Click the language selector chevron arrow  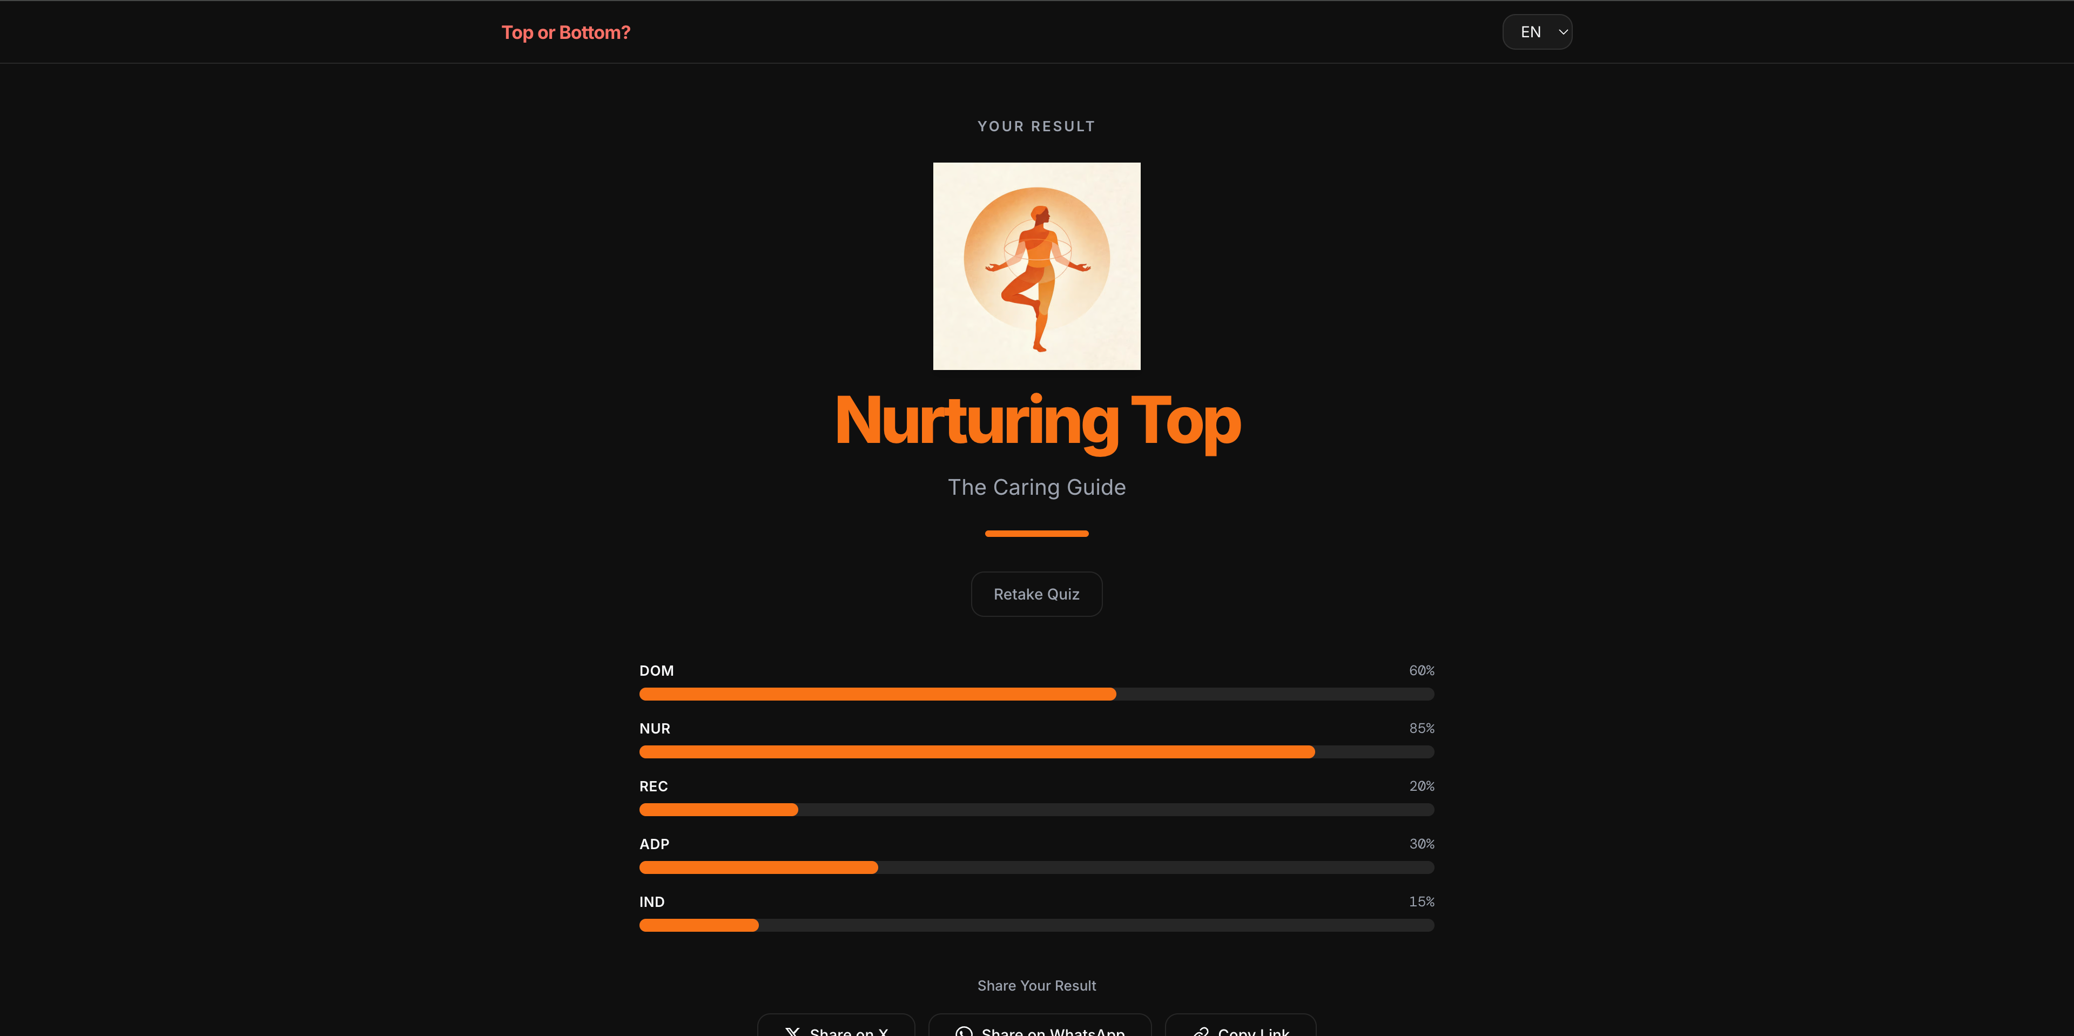[x=1563, y=32]
